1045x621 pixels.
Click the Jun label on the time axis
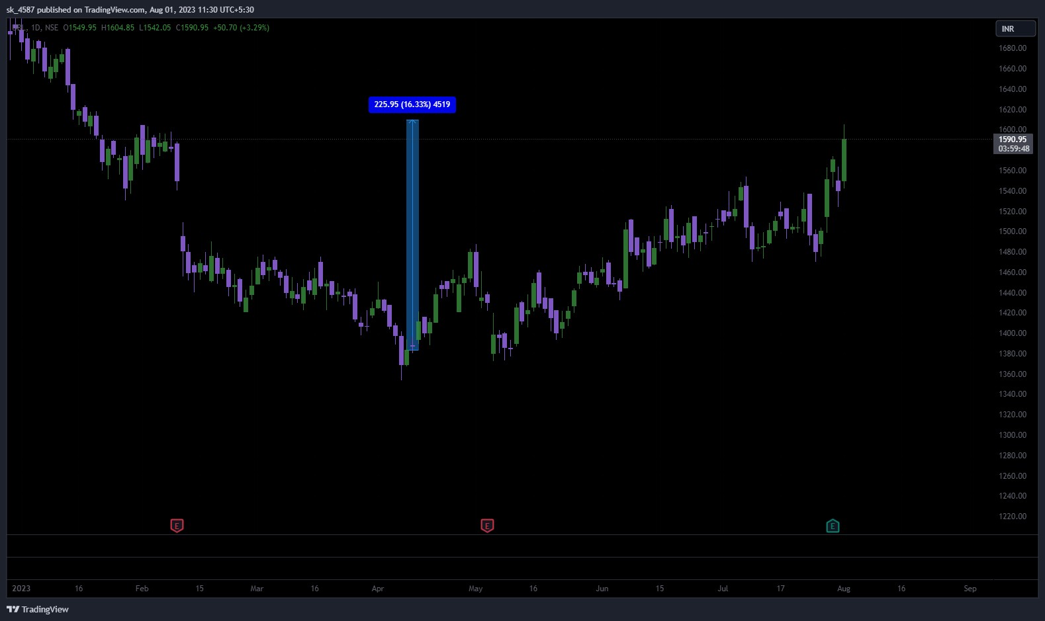(602, 589)
